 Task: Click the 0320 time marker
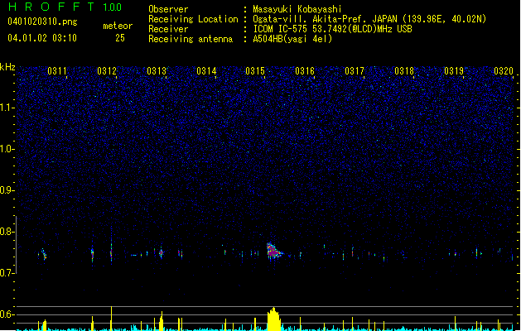coord(504,71)
